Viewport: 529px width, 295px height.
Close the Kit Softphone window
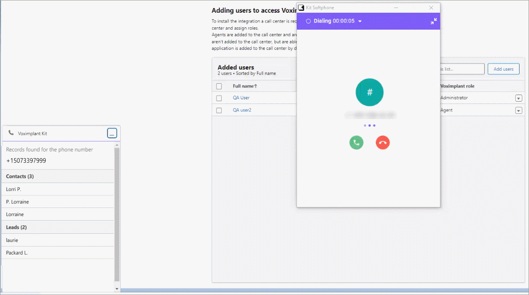pos(431,8)
